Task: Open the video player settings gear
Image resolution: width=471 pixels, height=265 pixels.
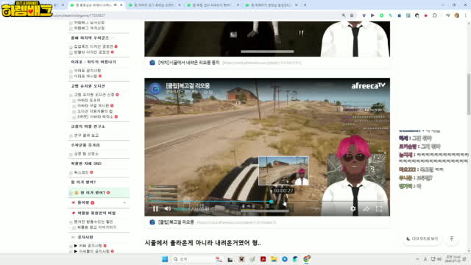Action: click(353, 208)
